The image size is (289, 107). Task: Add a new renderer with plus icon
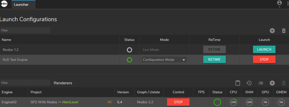pyautogui.click(x=272, y=83)
